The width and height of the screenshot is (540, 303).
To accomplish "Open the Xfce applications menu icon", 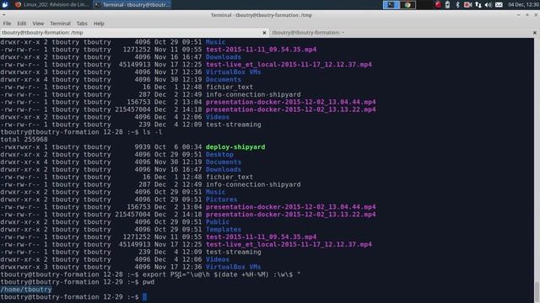I will 5,4.
